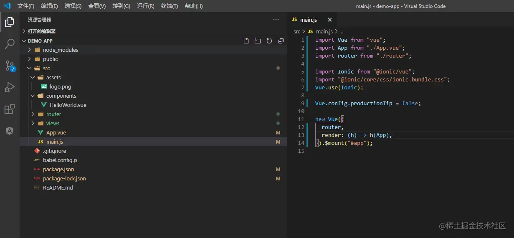Expand the node_modules folder
This screenshot has height=238, width=514.
[60, 50]
